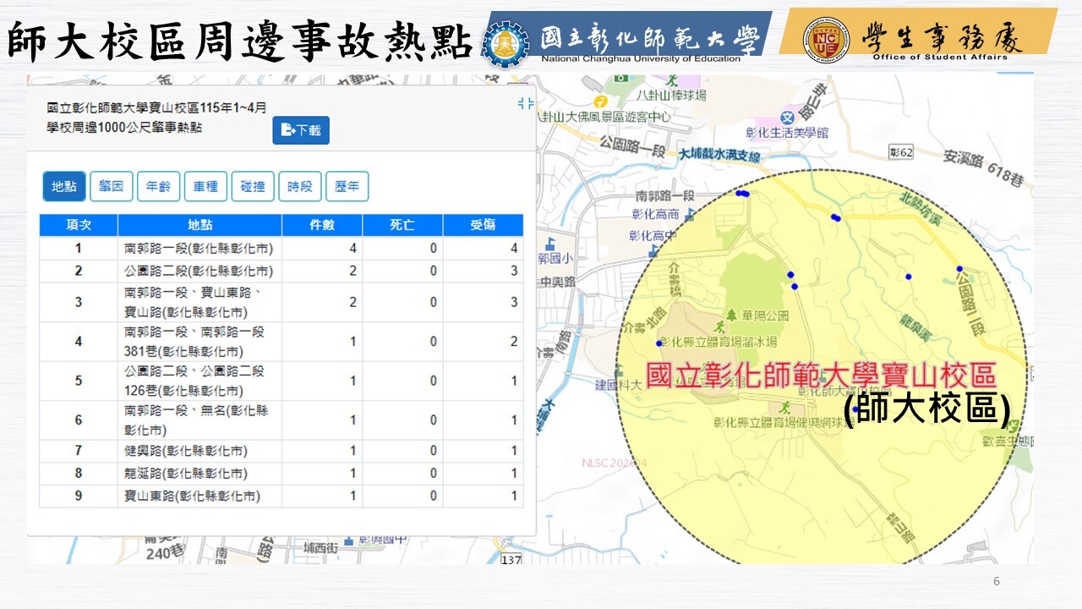Click accident dot beside 公園路二段 label
Image resolution: width=1082 pixels, height=609 pixels.
click(x=959, y=269)
